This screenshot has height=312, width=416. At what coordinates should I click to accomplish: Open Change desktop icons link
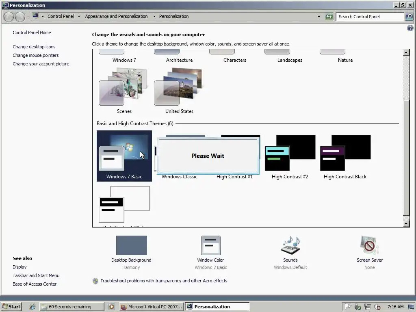tap(34, 47)
